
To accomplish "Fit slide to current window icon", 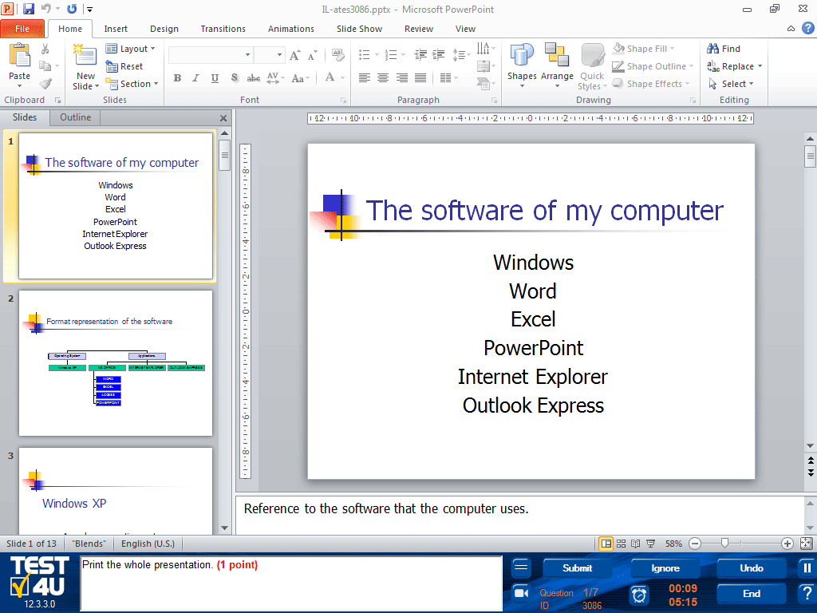I will click(x=806, y=544).
